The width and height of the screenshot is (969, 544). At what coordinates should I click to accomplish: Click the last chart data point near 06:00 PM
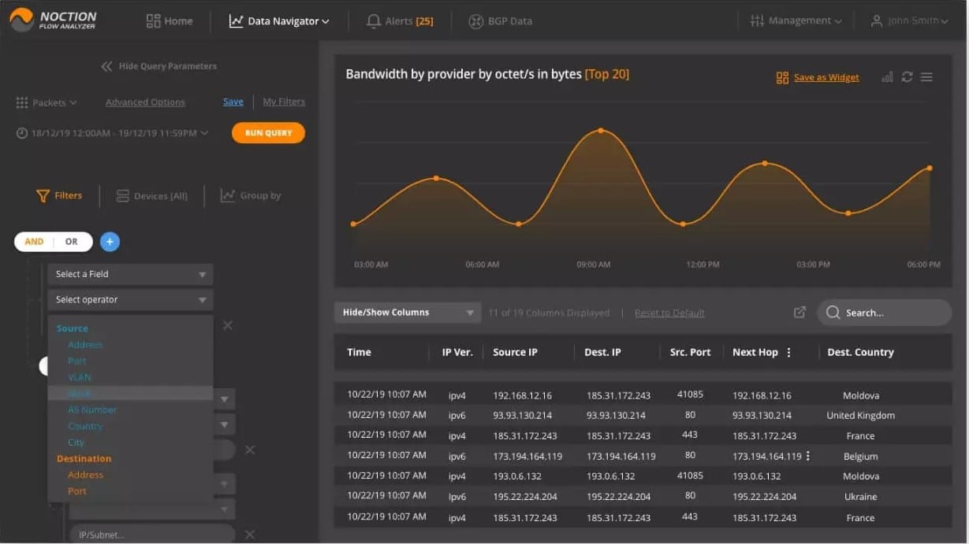(930, 168)
